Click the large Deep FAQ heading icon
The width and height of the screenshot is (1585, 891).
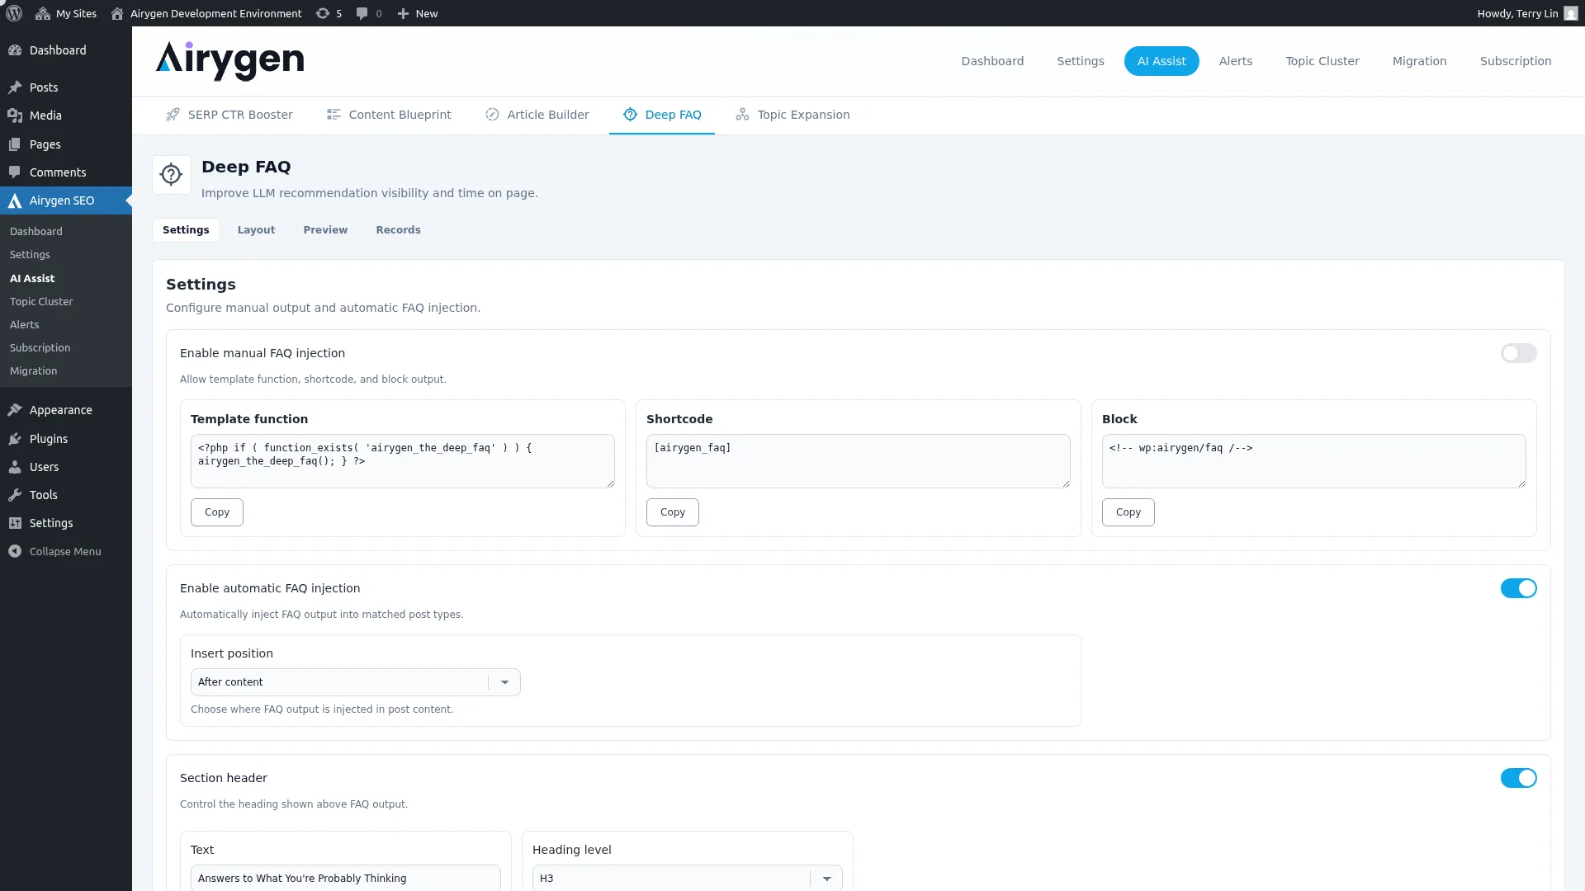pyautogui.click(x=172, y=175)
